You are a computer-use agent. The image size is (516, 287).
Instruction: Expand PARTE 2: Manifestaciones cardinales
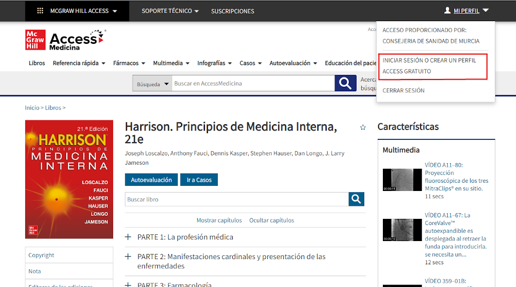point(128,257)
